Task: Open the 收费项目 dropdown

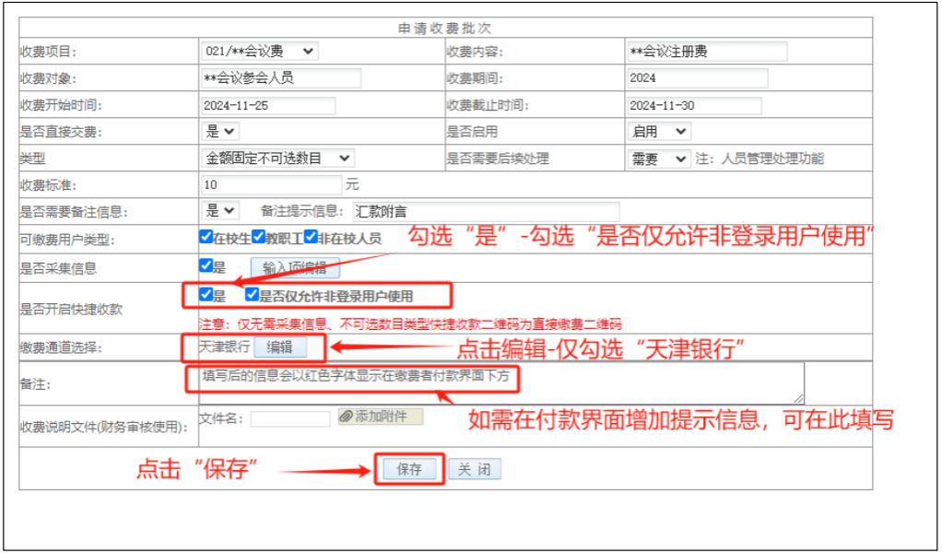Action: (259, 52)
